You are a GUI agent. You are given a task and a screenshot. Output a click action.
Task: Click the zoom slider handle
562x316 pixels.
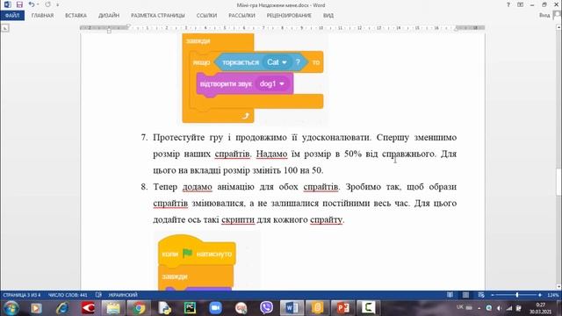coord(517,295)
